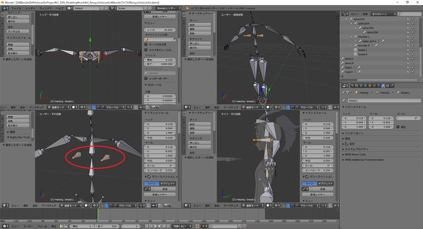Click the Bone properties tab icon
The width and height of the screenshot is (423, 229).
coord(383,86)
